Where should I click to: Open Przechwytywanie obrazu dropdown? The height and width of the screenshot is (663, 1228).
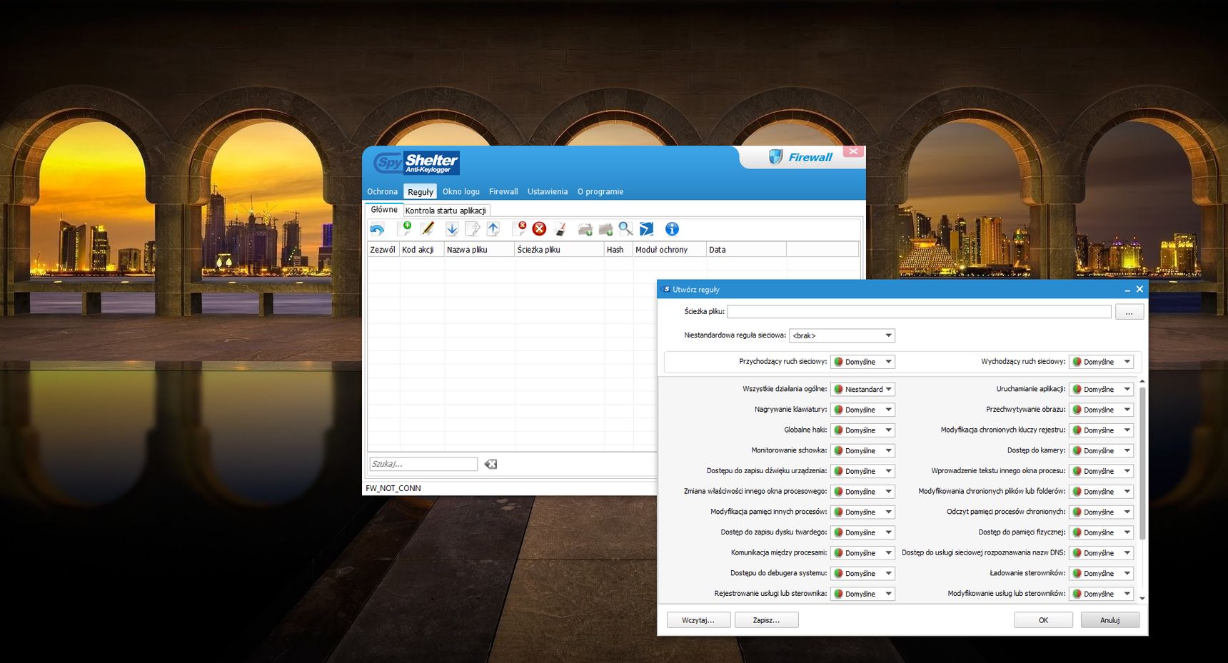pos(1101,410)
